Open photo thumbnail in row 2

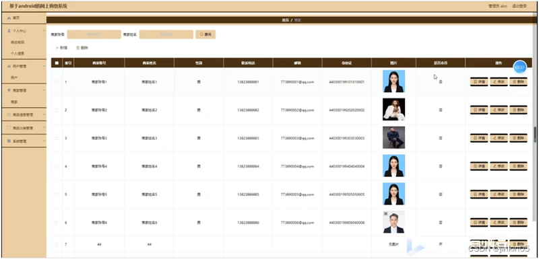point(393,110)
